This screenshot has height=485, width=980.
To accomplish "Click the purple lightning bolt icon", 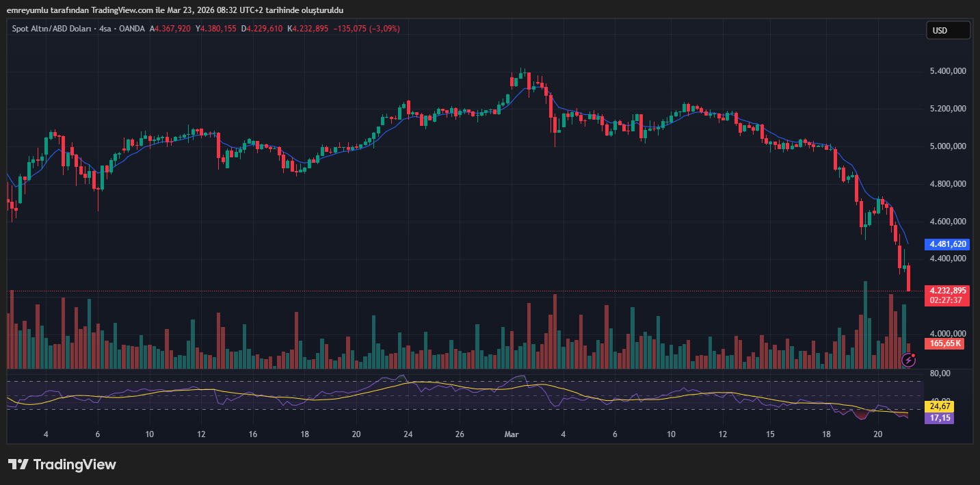I will pos(909,359).
